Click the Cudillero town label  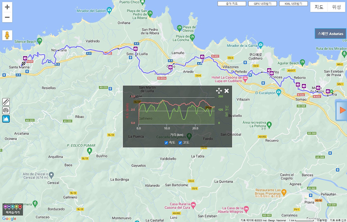click(x=256, y=56)
